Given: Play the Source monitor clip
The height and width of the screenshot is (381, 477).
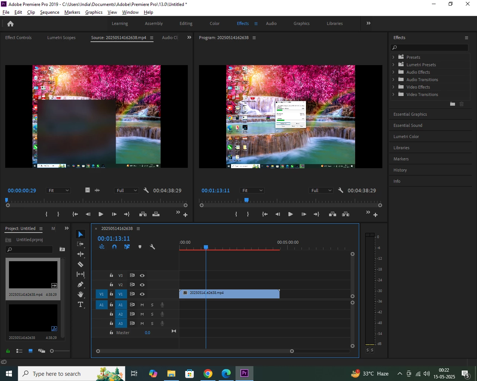Looking at the screenshot, I should pos(101,214).
